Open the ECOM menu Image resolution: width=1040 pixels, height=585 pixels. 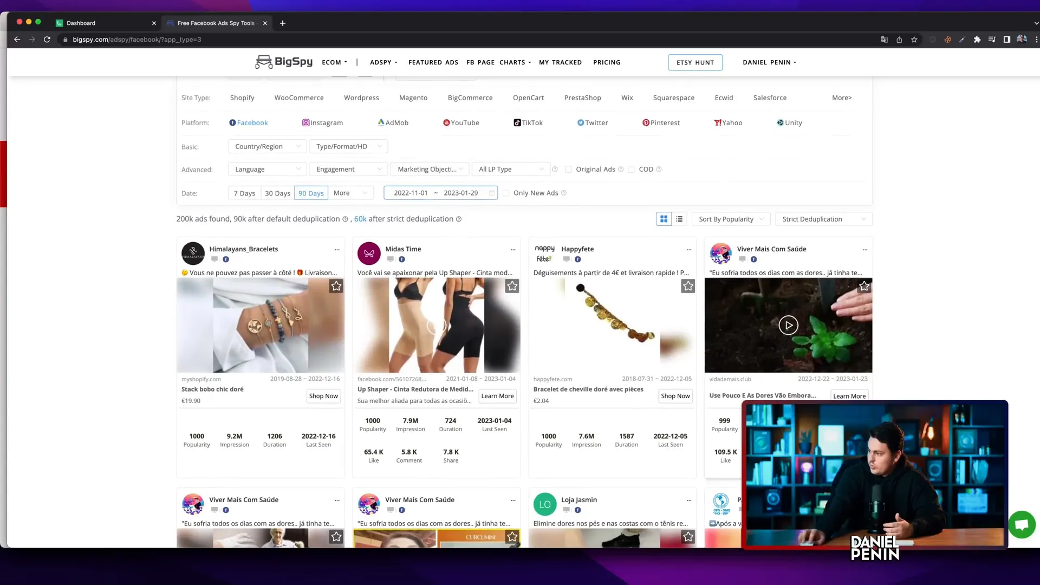pos(334,62)
